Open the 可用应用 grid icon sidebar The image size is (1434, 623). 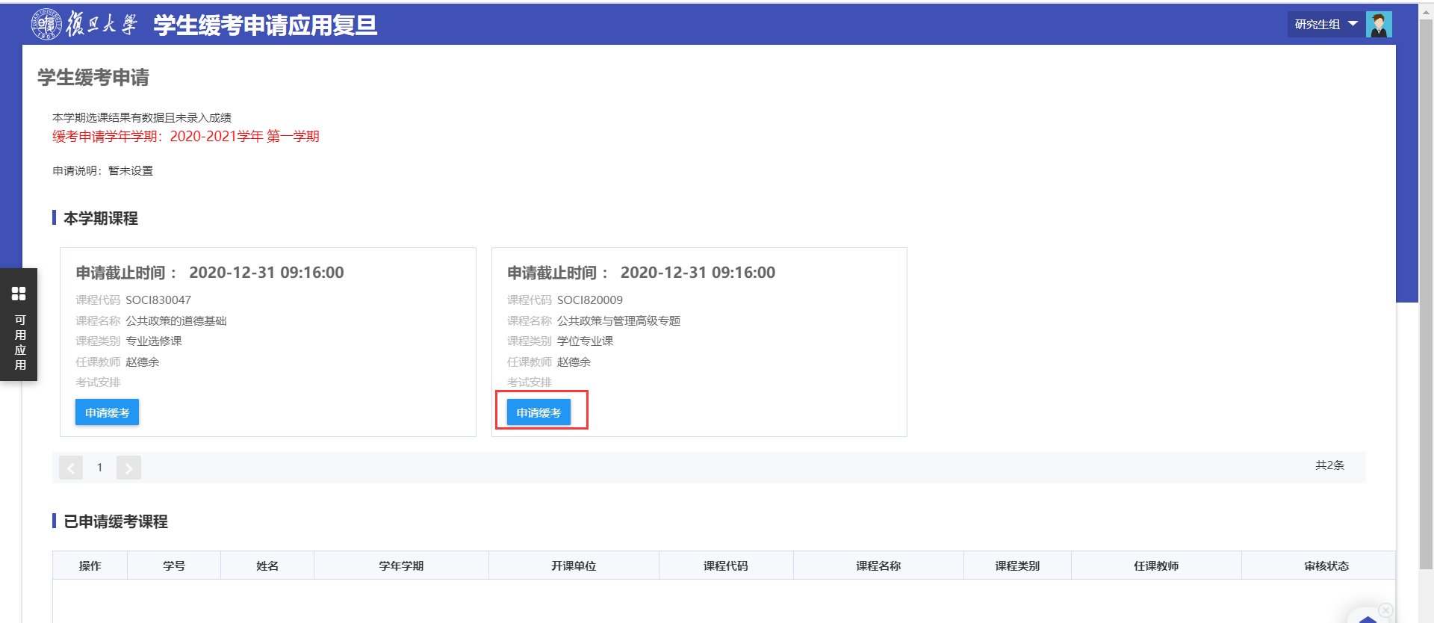click(19, 294)
